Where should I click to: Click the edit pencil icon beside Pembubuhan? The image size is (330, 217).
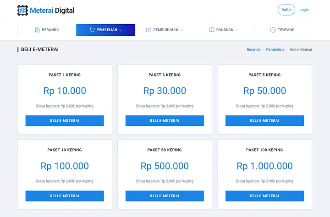(148, 30)
